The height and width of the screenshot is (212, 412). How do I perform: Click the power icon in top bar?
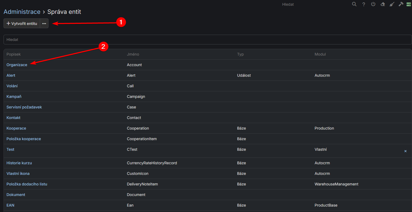[373, 4]
